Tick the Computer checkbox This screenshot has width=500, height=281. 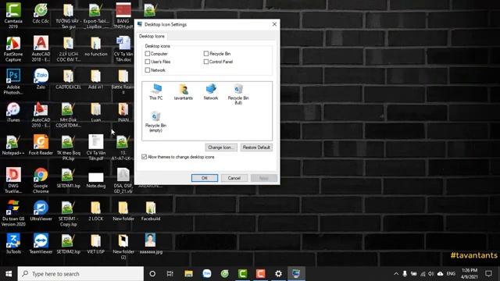(148, 54)
